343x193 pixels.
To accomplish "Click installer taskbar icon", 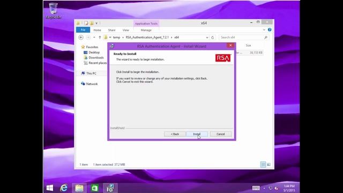I will pyautogui.click(x=110, y=188).
